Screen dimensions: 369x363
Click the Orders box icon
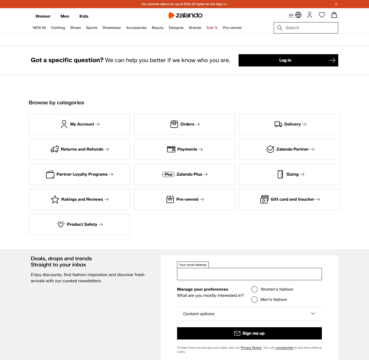pos(174,124)
